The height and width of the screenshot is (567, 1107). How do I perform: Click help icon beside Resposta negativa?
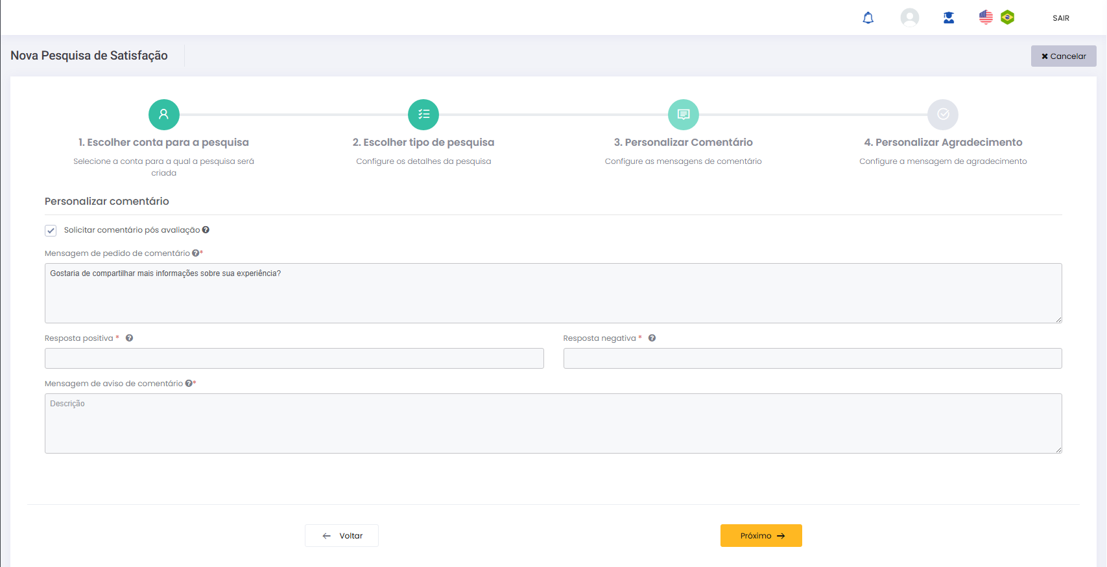(x=652, y=338)
